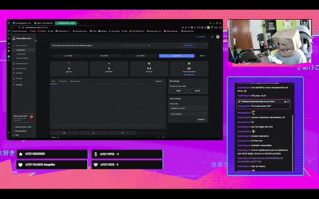This screenshot has height=199, width=319.
Task: Open Dashboard in the sidebar
Action: (24, 50)
